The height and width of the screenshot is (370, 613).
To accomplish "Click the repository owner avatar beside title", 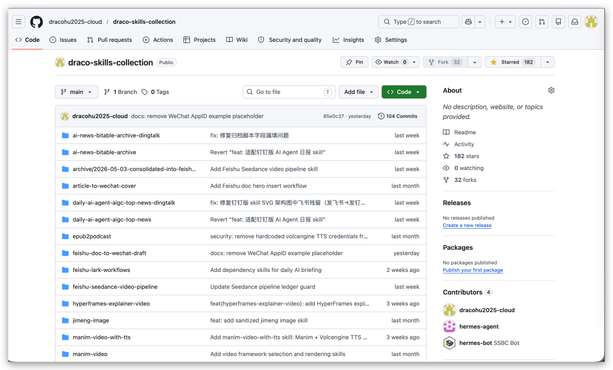I will point(60,62).
